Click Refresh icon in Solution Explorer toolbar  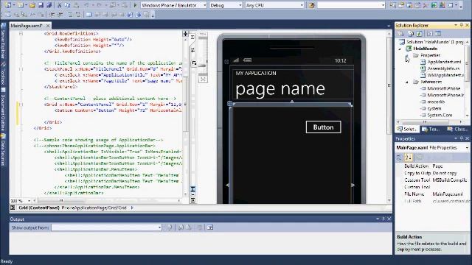point(420,34)
